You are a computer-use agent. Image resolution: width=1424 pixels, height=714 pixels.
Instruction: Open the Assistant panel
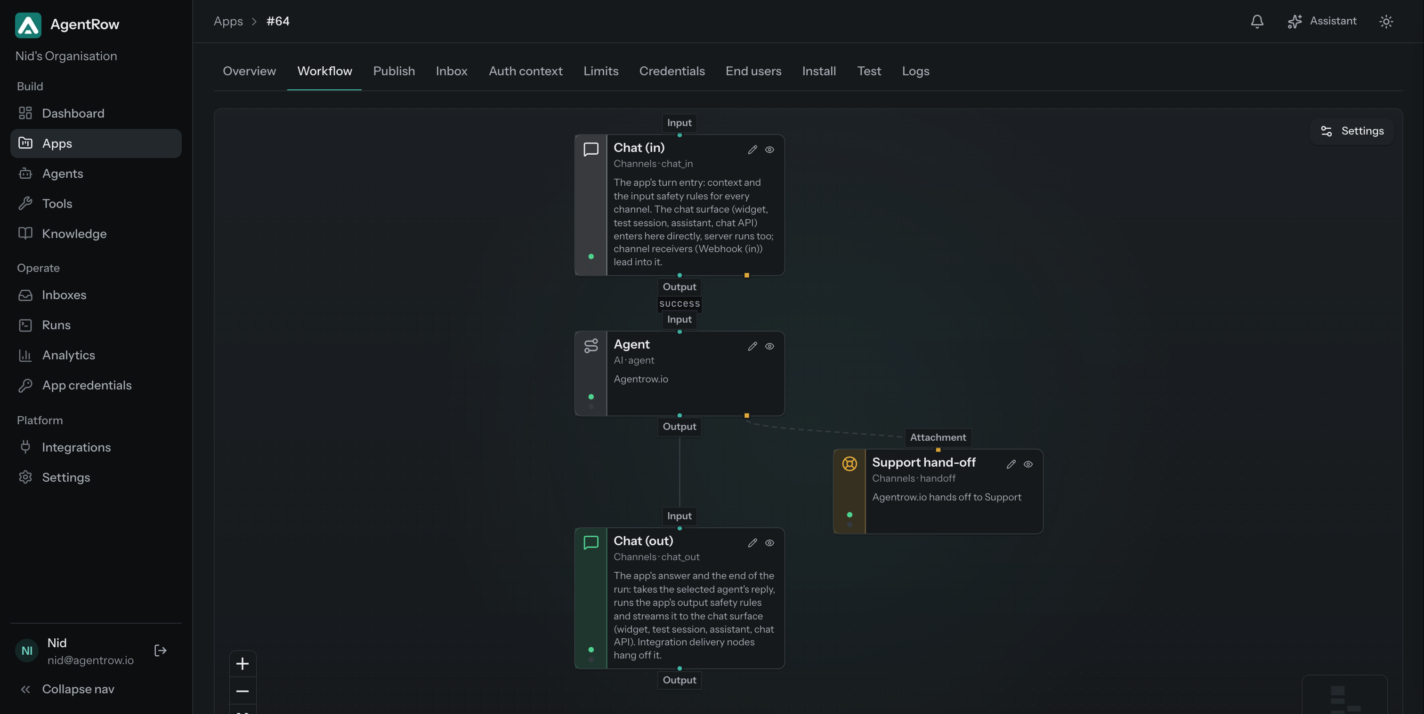click(1322, 21)
